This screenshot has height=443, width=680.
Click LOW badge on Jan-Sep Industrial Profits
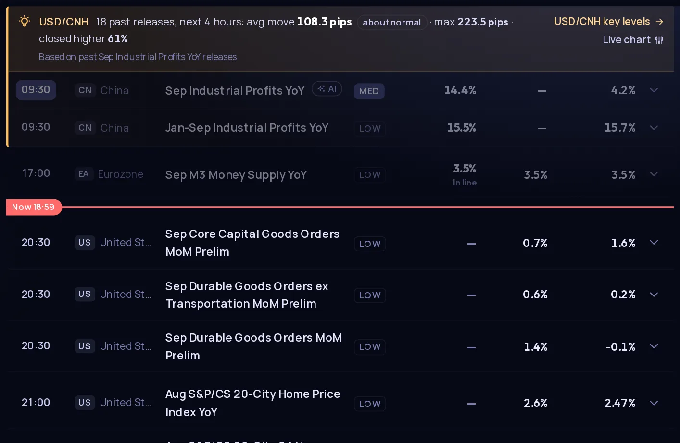[x=370, y=128]
